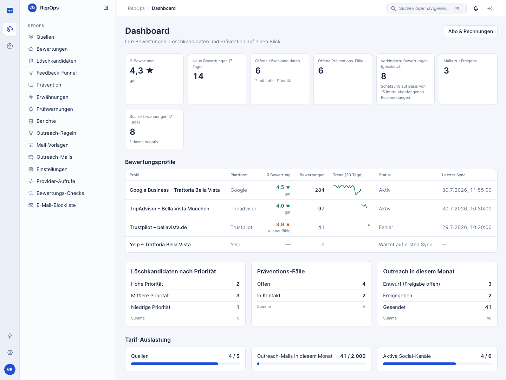
Task: Click the Freigegeben row
Action: [437, 296]
